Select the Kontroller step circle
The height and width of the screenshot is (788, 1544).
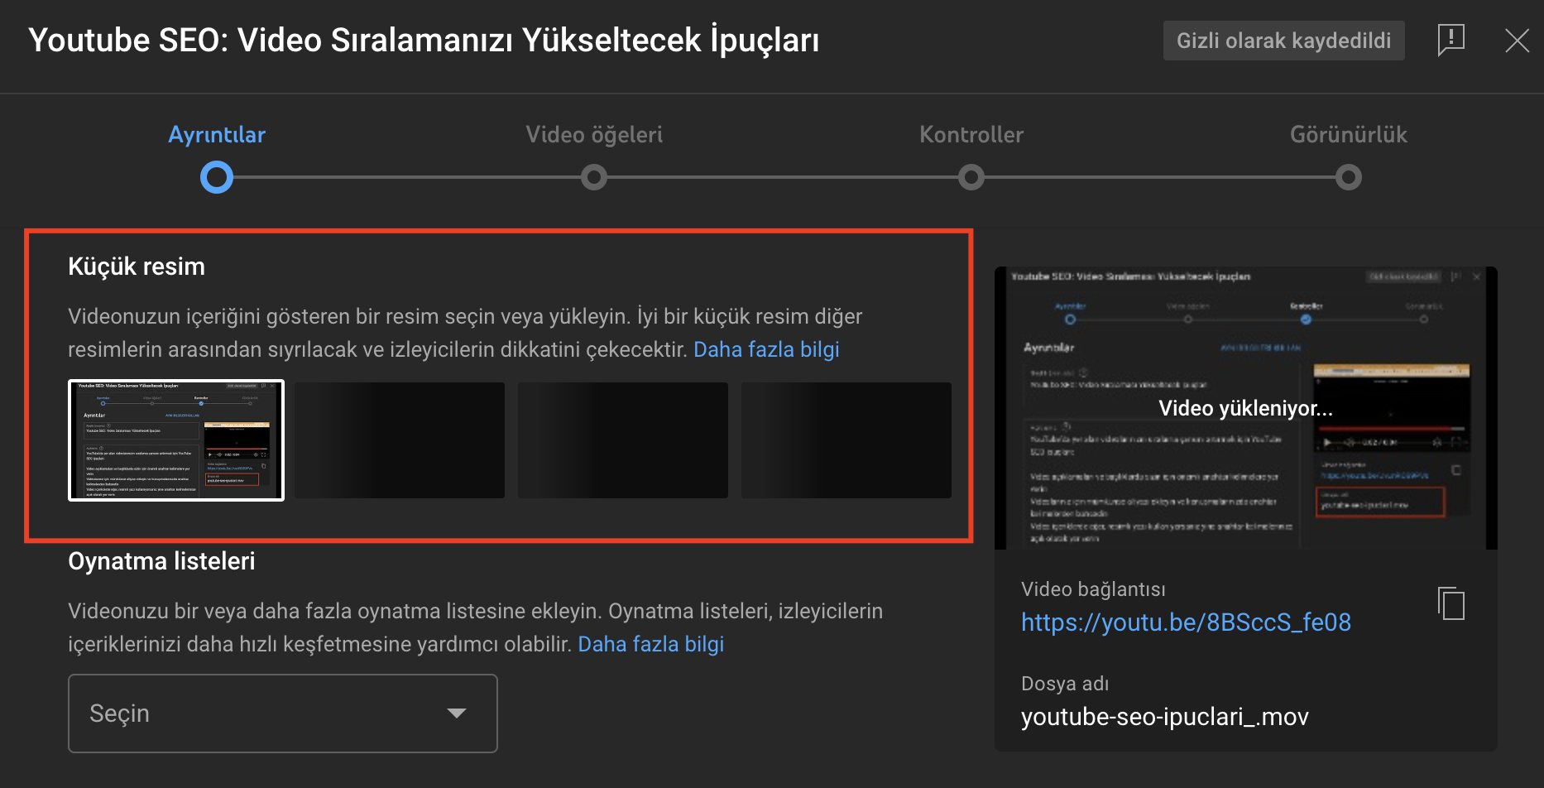[971, 177]
